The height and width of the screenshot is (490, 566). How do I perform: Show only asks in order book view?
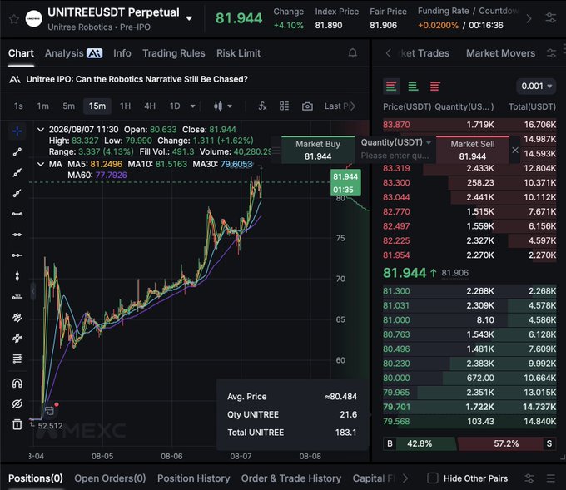[x=435, y=87]
